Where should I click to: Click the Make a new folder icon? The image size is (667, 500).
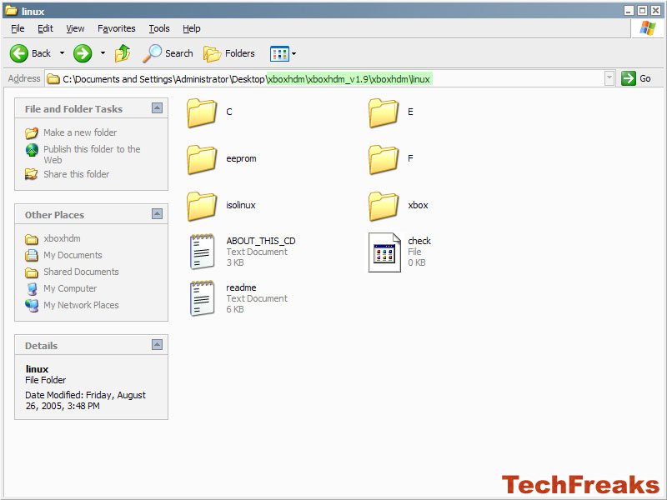click(32, 133)
